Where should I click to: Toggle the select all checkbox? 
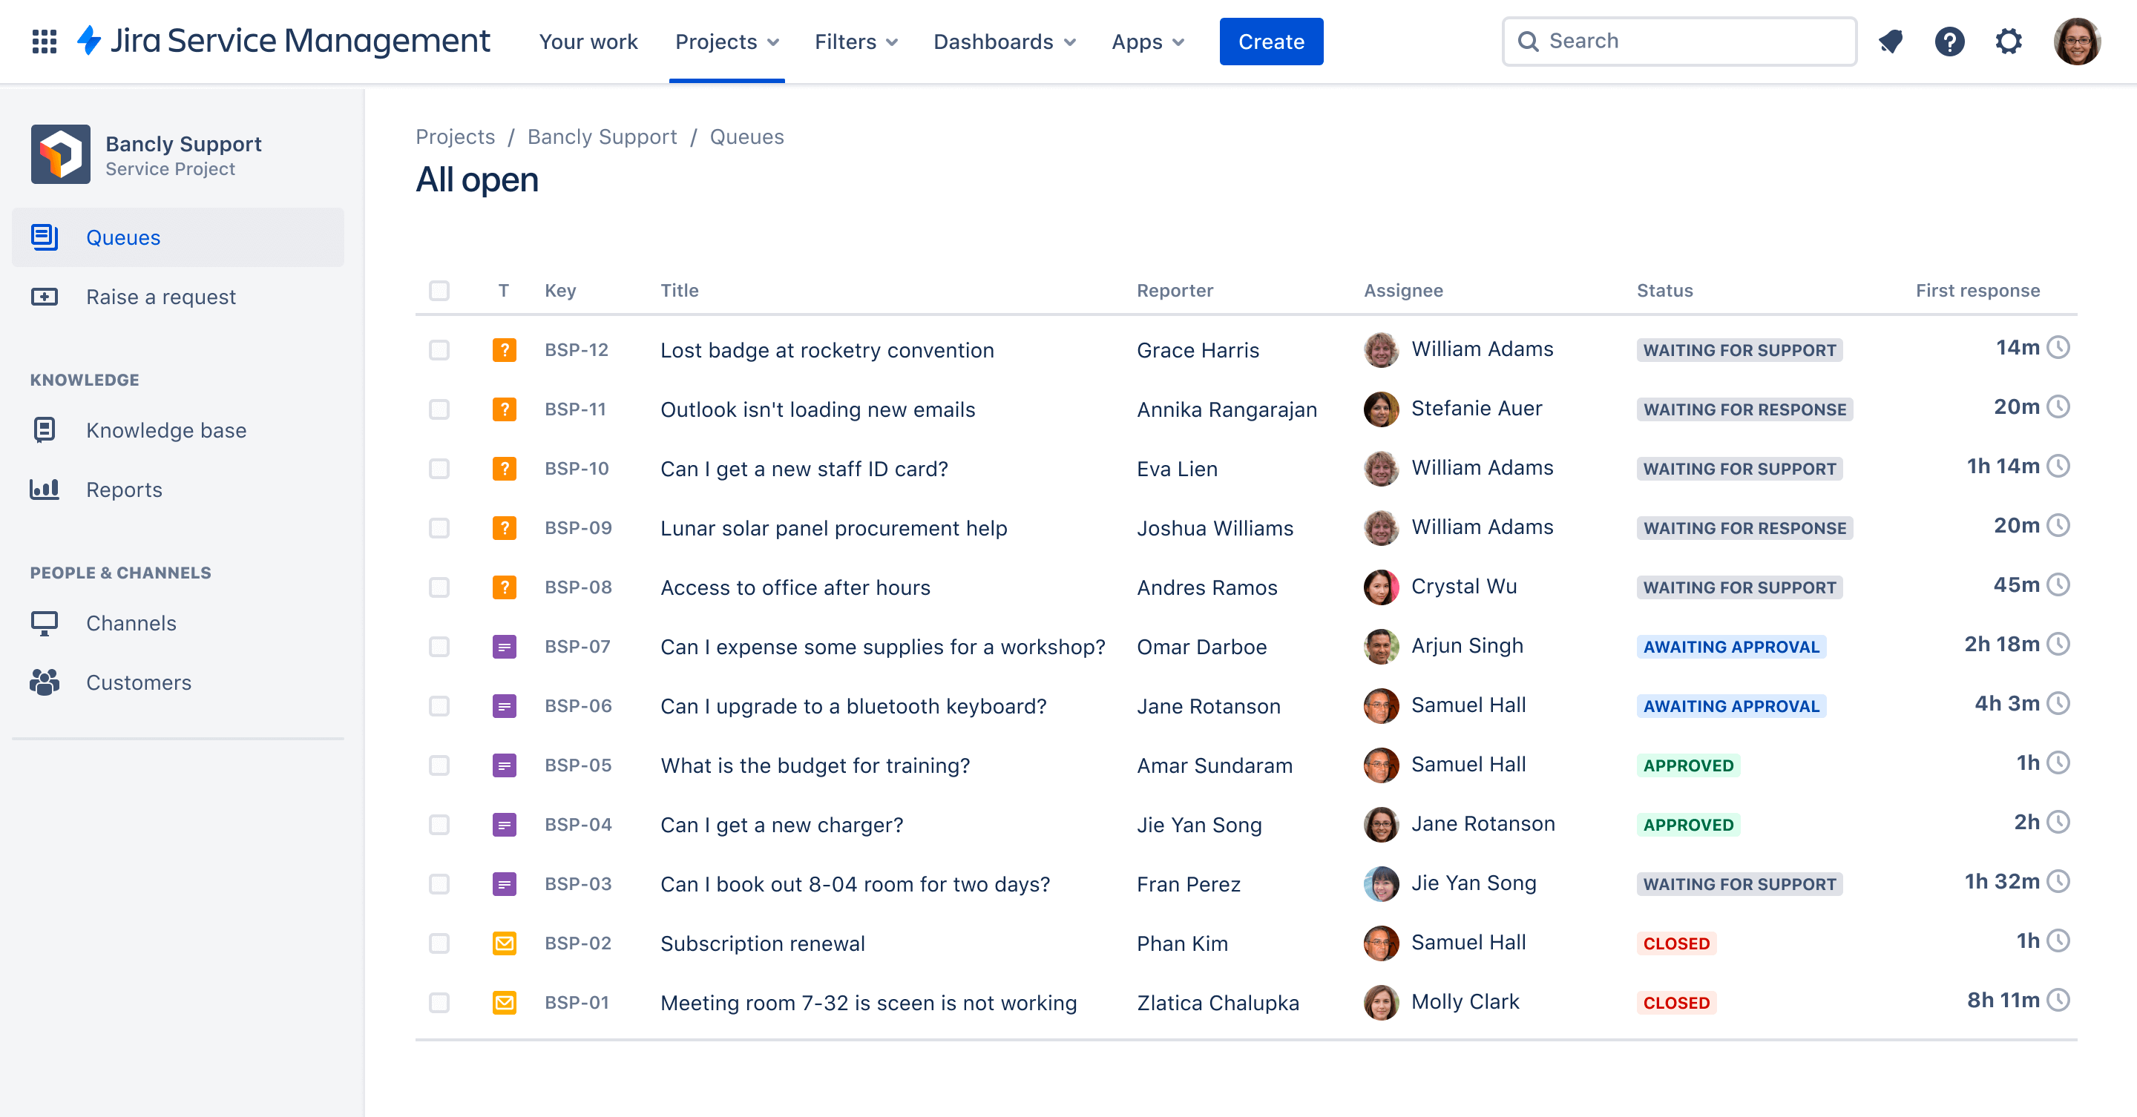pyautogui.click(x=439, y=289)
